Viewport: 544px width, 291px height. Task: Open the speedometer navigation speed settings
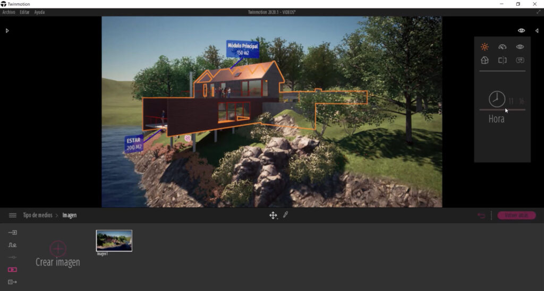502,47
